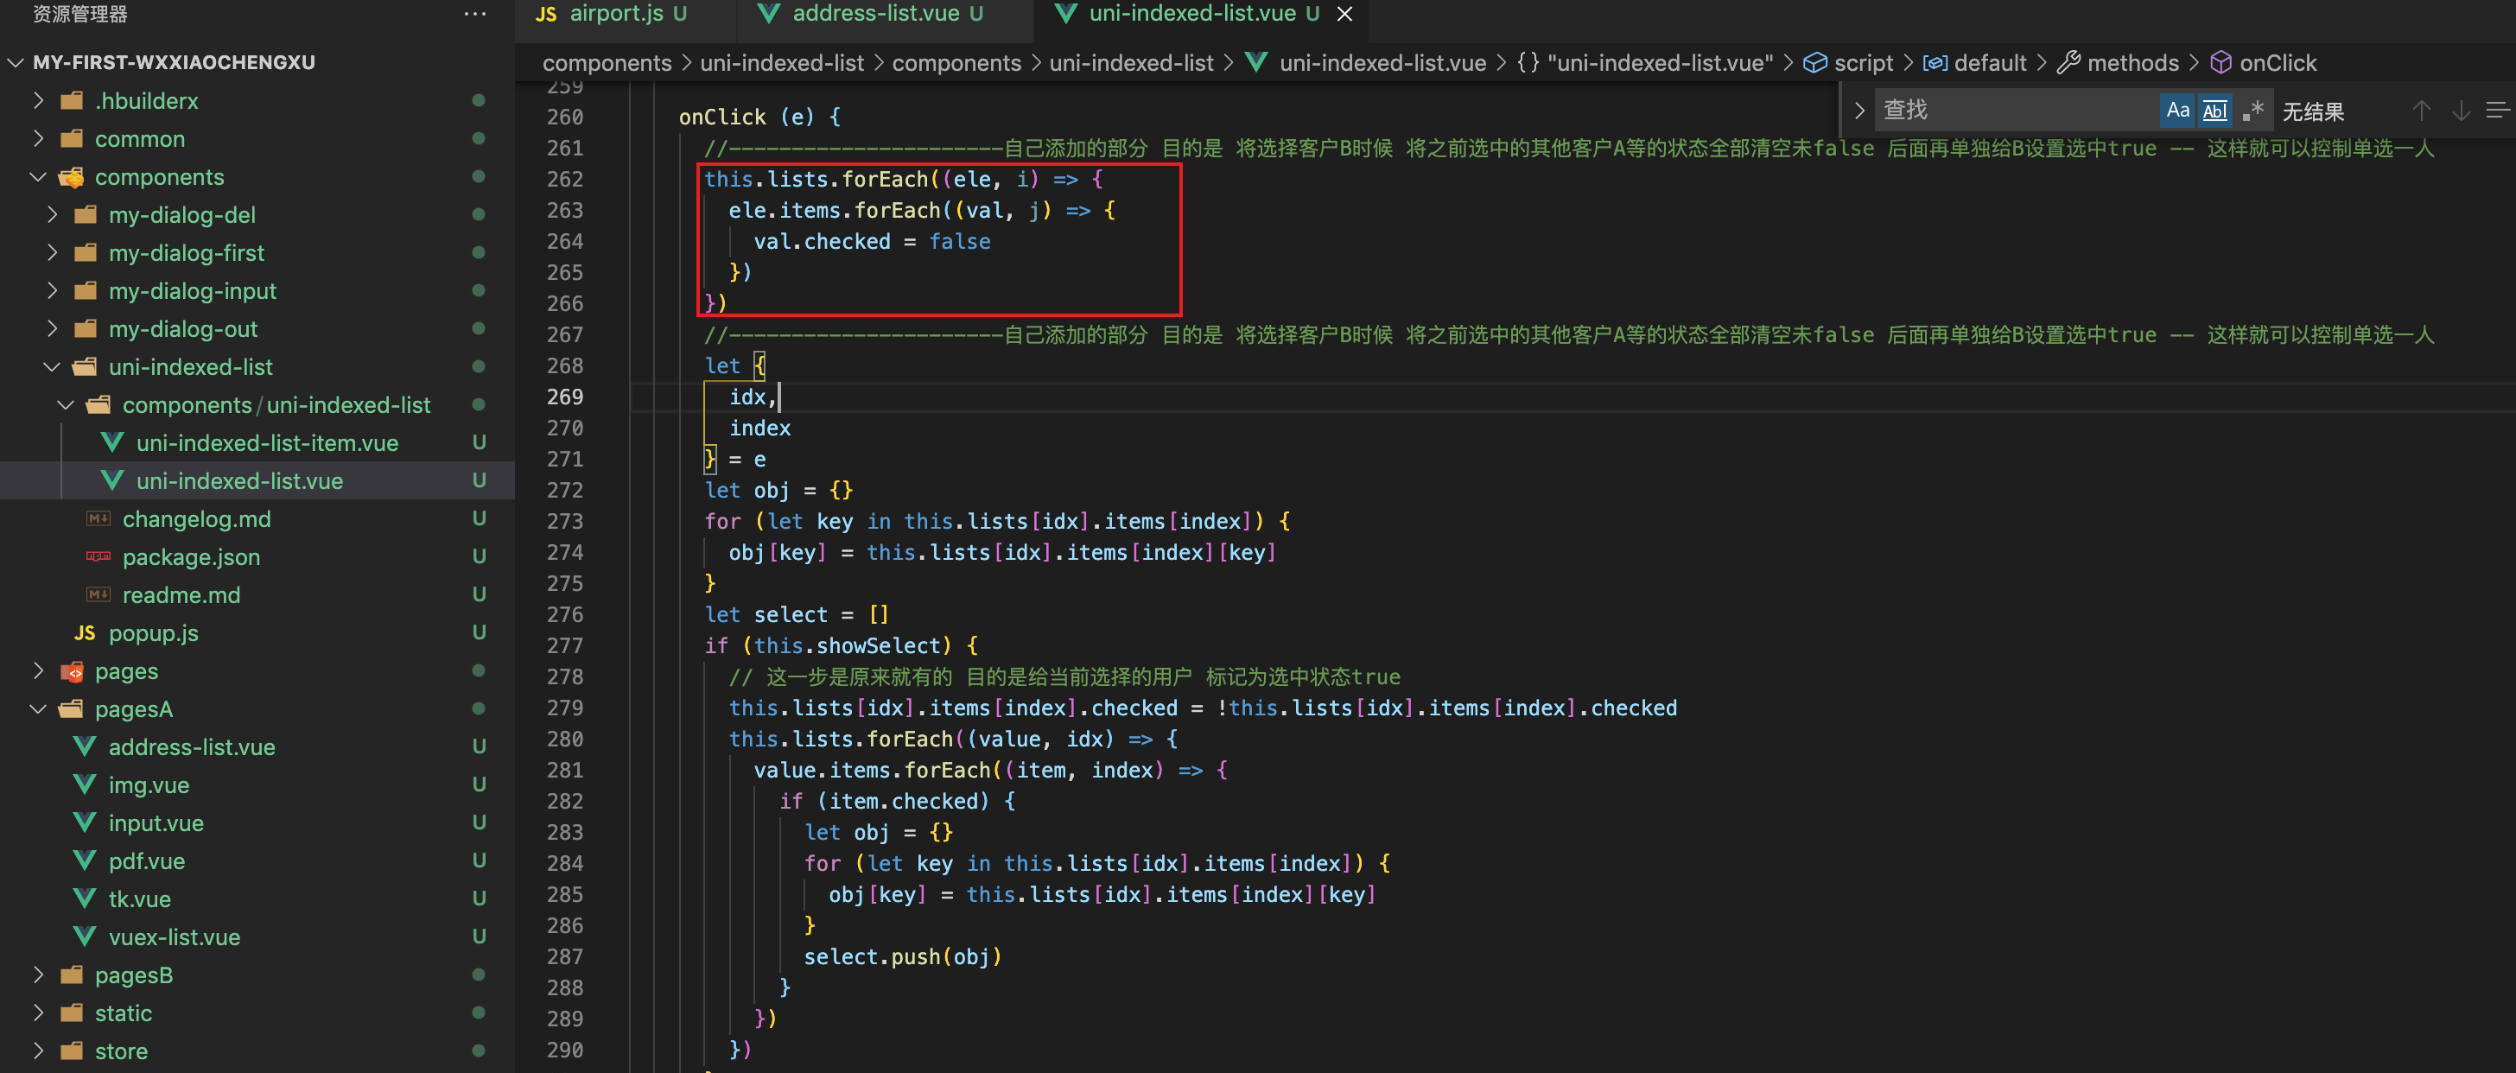
Task: Click Vue icon beside tk.vue
Action: point(85,900)
